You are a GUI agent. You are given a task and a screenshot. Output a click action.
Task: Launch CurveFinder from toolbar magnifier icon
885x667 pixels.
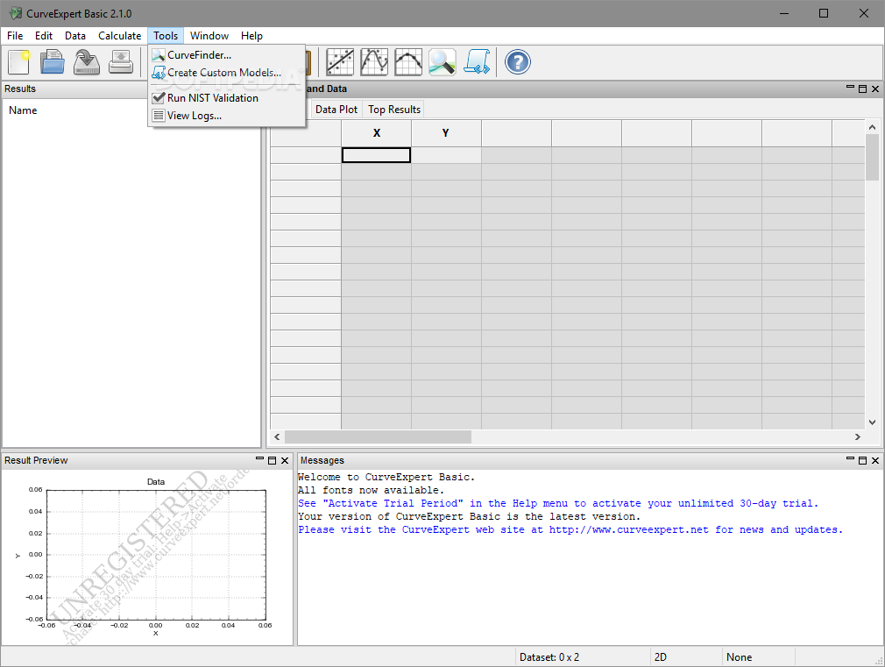(x=442, y=62)
